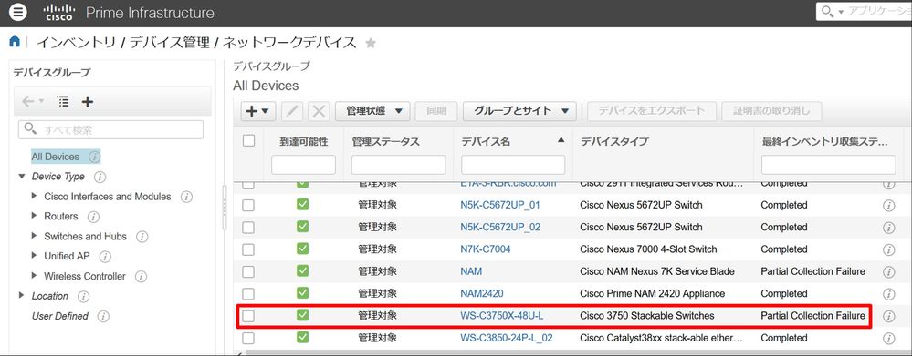Show info icon beside Routers group
912x356 pixels.
[x=93, y=217]
